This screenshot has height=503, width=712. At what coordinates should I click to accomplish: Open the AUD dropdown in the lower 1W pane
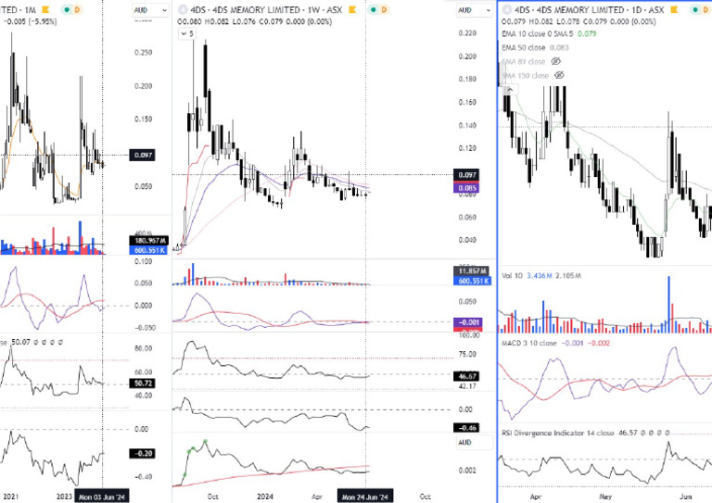[475, 442]
